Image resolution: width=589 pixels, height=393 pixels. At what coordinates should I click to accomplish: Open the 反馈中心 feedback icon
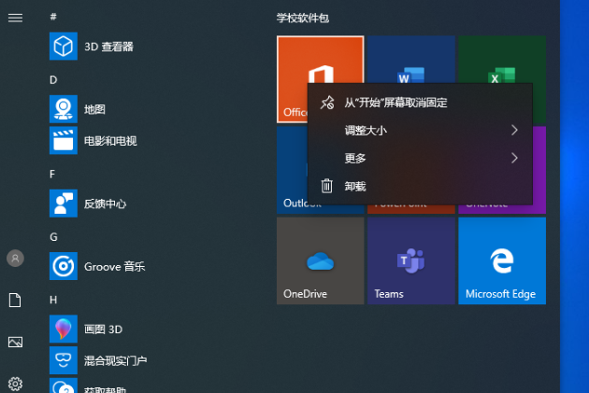(64, 204)
